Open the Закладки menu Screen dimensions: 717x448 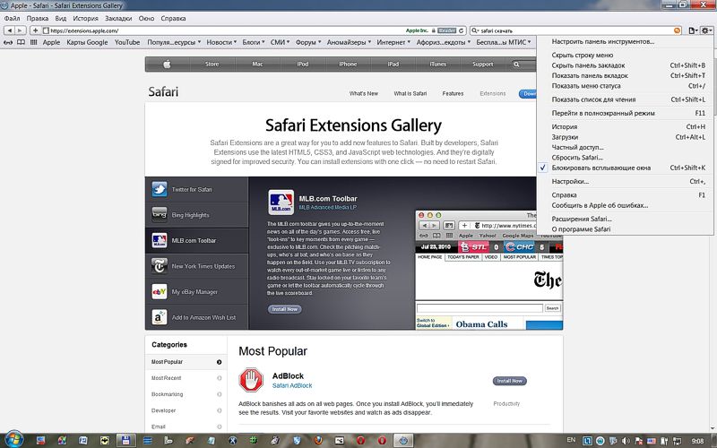[118, 18]
